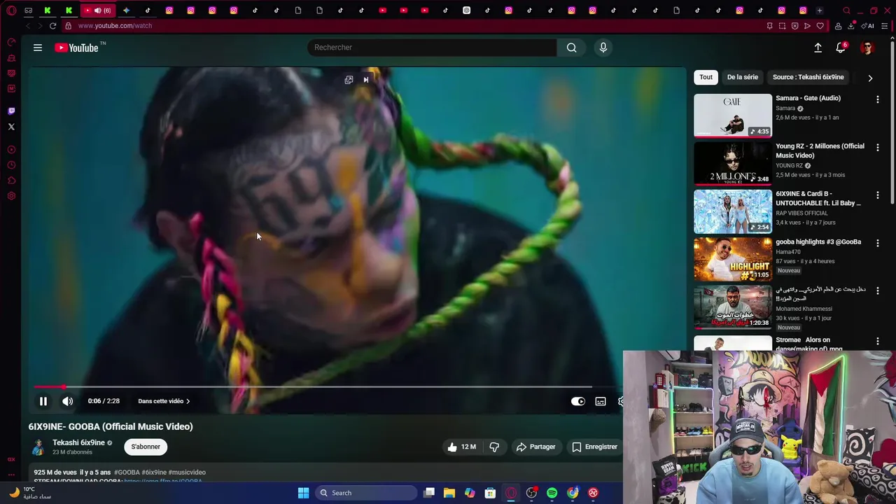Screen dimensions: 896x504
Task: Subscribe with the S'abonner button
Action: (x=146, y=447)
